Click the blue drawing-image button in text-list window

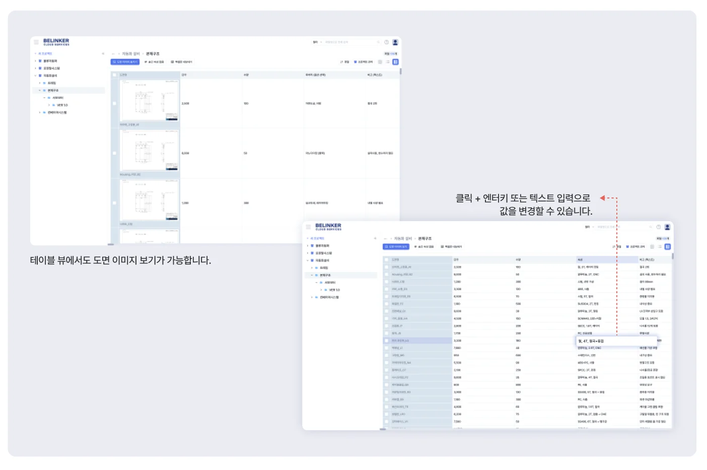[397, 247]
